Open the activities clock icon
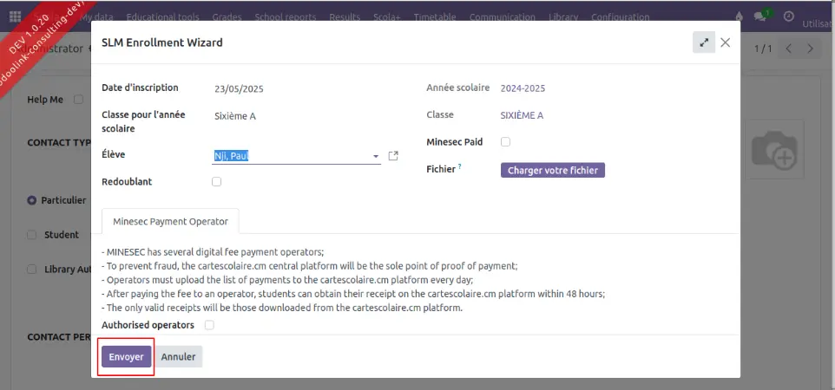 [x=788, y=16]
